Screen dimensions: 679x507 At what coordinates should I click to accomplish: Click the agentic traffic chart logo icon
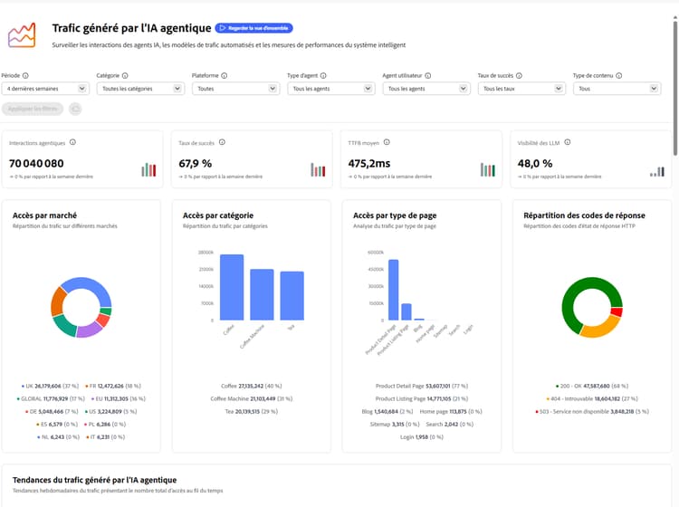pos(22,35)
